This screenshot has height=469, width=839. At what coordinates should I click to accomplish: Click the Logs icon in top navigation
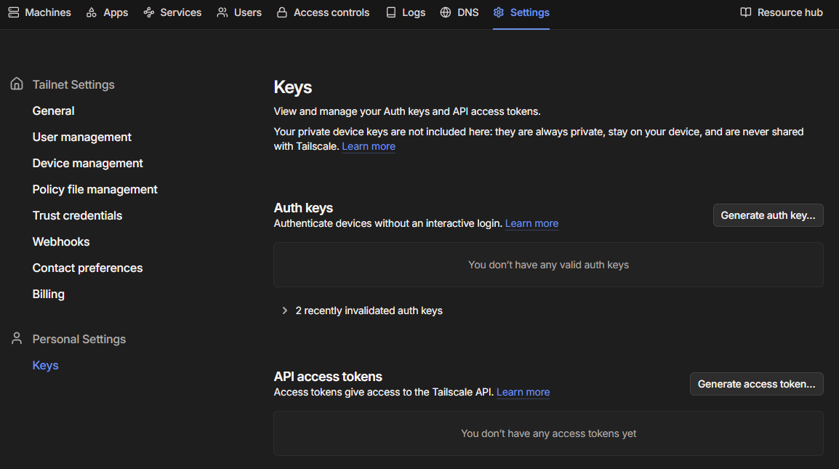(391, 12)
